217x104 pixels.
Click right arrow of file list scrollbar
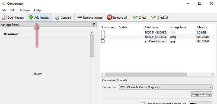click(x=213, y=74)
